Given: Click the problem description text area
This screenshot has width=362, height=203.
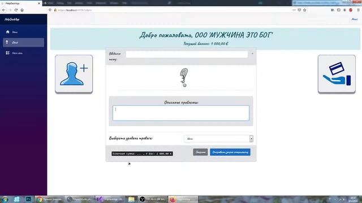Looking at the screenshot, I should (x=181, y=113).
